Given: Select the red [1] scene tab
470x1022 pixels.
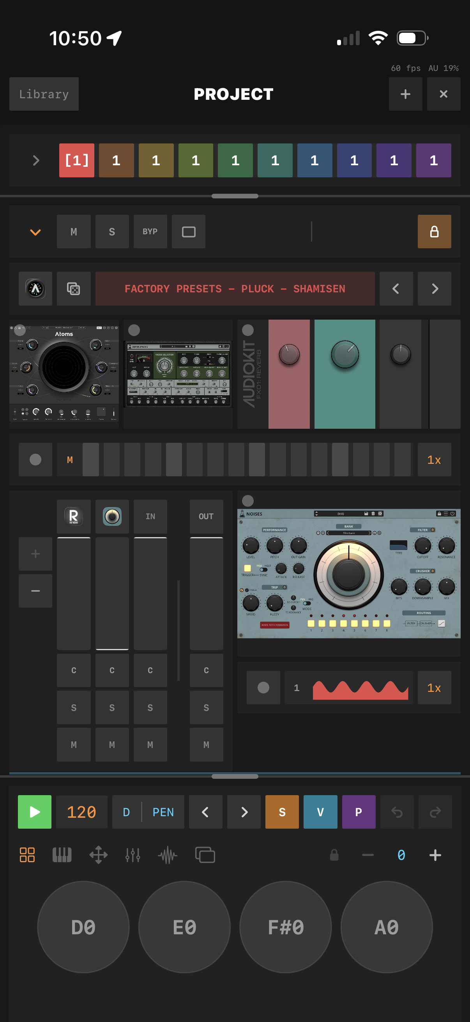Looking at the screenshot, I should [76, 161].
